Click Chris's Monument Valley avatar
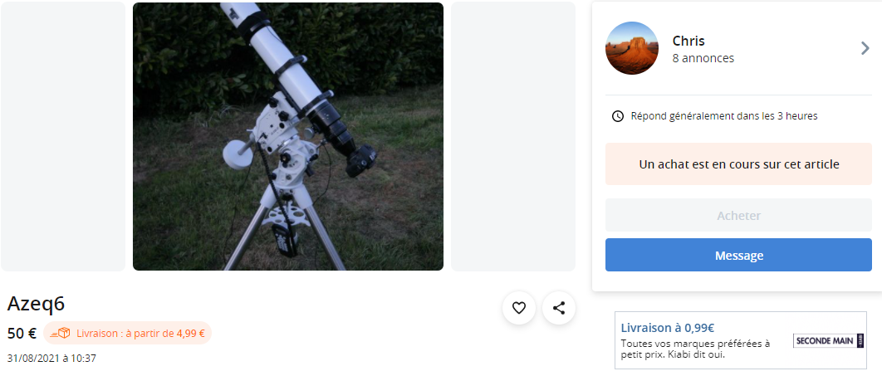The height and width of the screenshot is (376, 882). pyautogui.click(x=632, y=48)
